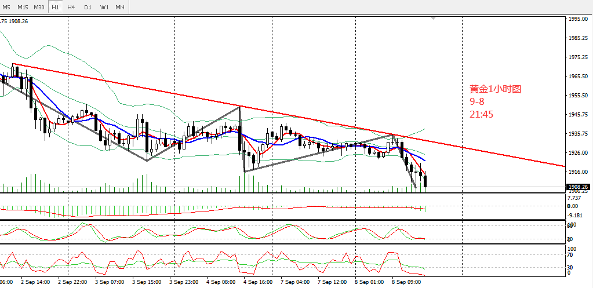Switch chart to M5 timeframe

(x=7, y=7)
